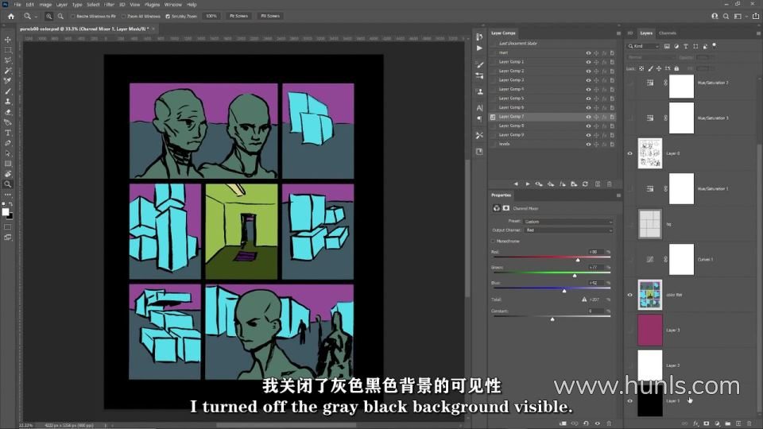Open the Preset dropdown showing Custom
The height and width of the screenshot is (429, 763).
[567, 222]
